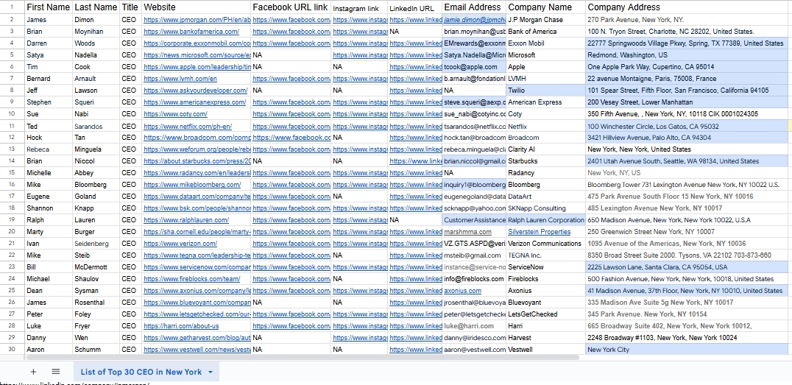The height and width of the screenshot is (385, 792).
Task: Open the mikebloomberg.com website link
Action: 192,185
